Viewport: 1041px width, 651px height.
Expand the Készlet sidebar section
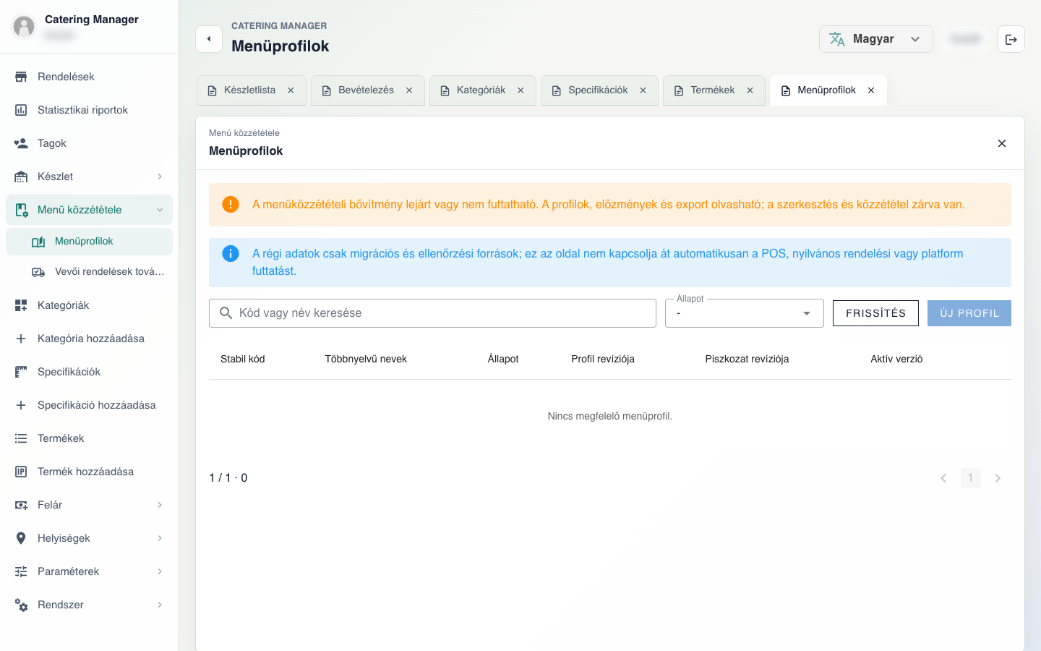[89, 176]
